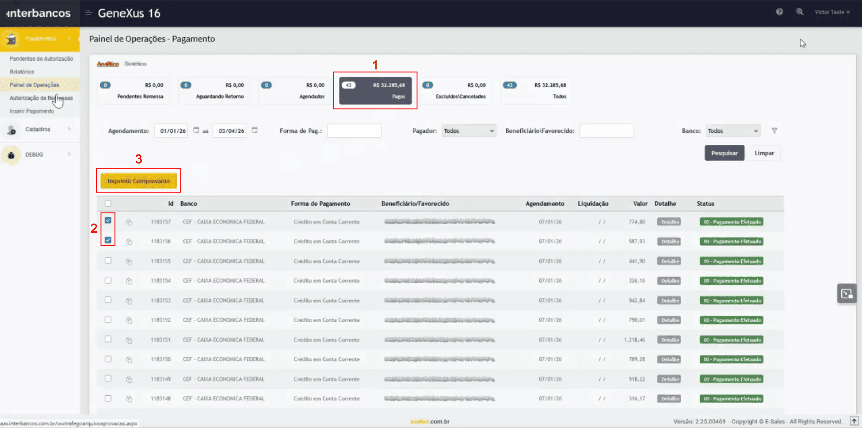Tick the select-all checkbox in table header

108,203
